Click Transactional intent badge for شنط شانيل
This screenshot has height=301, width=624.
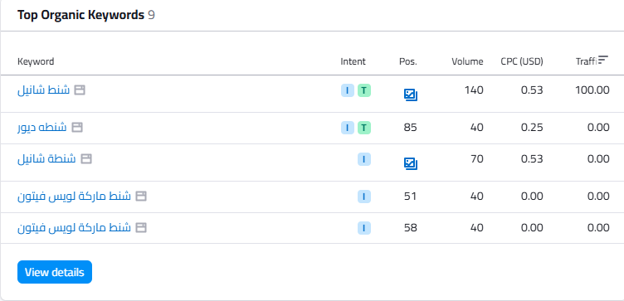point(364,90)
